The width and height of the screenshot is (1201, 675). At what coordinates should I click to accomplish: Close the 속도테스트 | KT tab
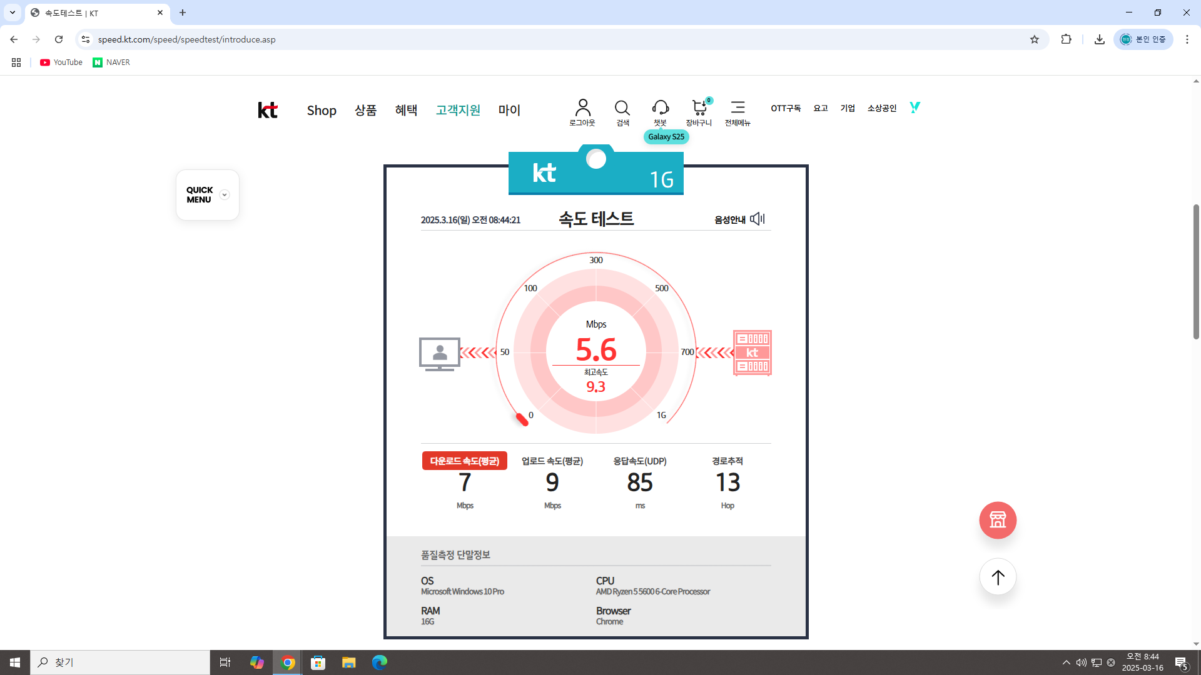click(160, 12)
